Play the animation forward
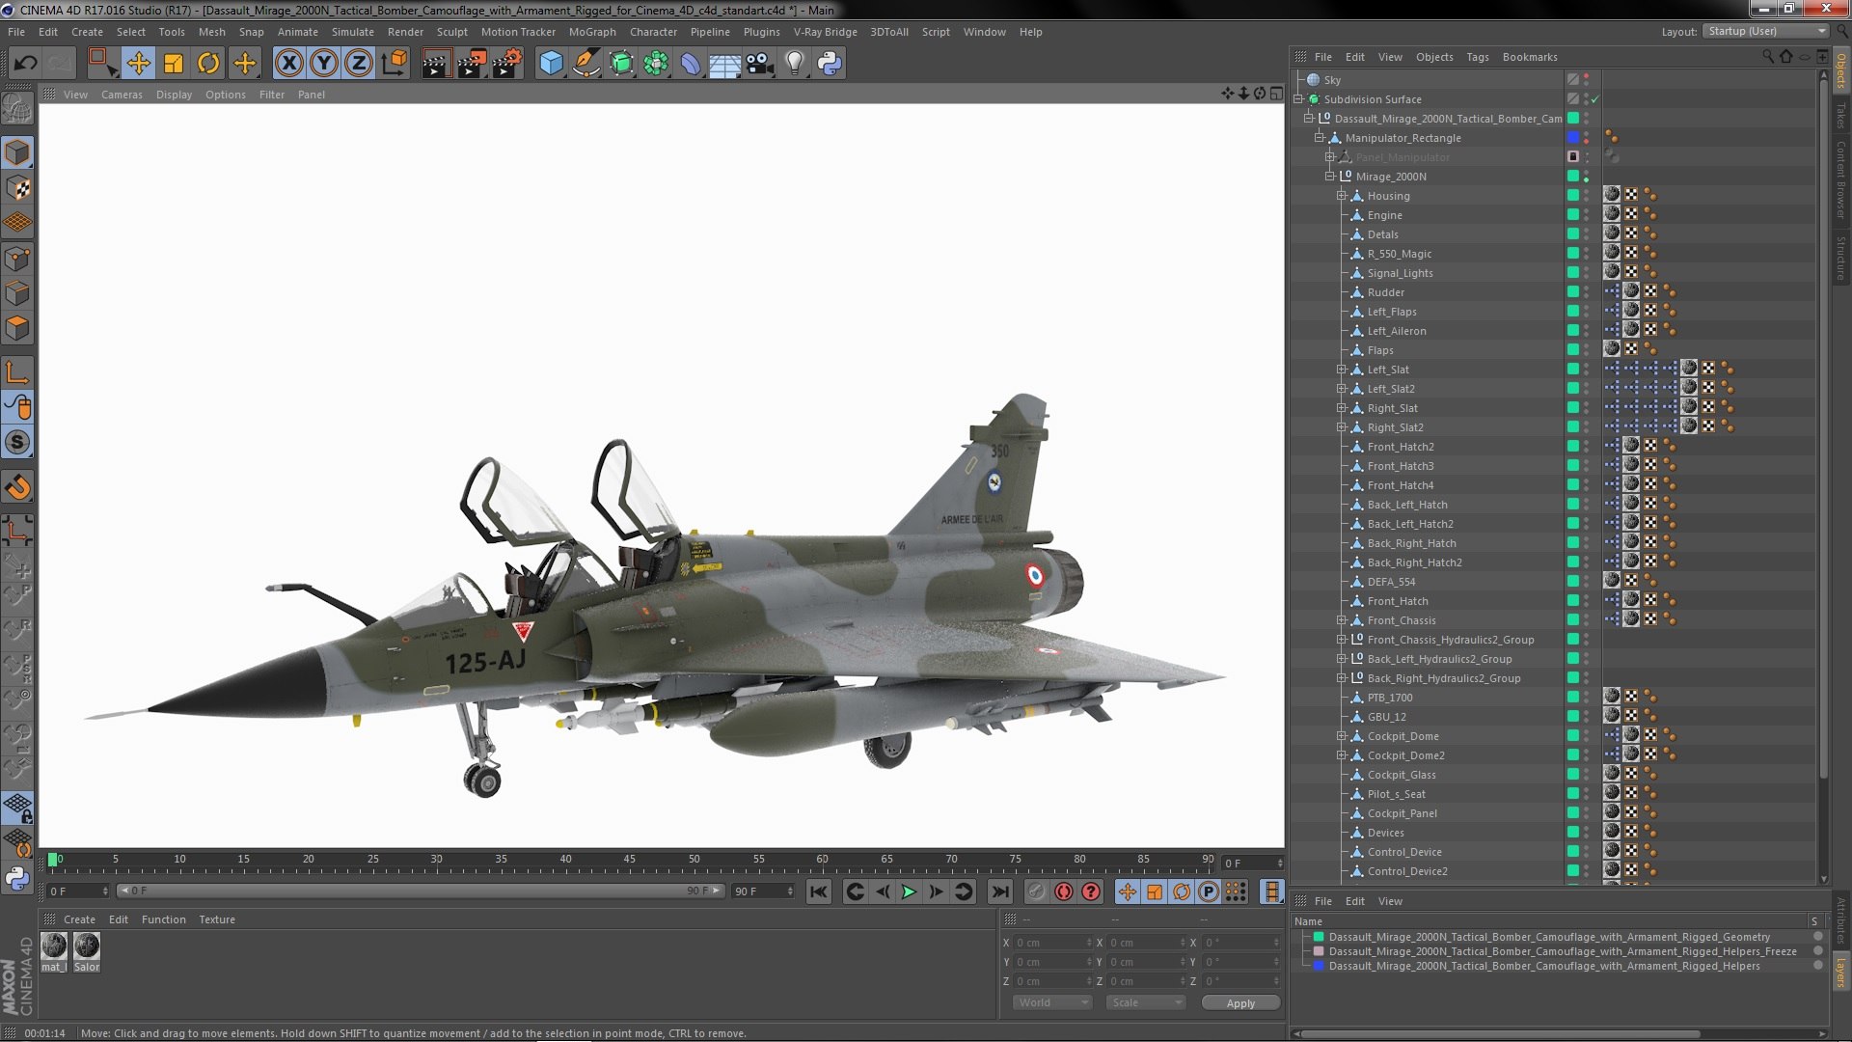Viewport: 1852px width, 1042px height. (909, 891)
